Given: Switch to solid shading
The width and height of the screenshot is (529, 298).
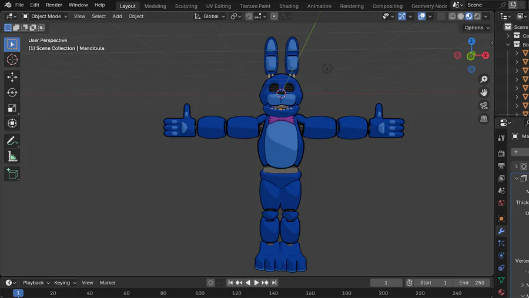Looking at the screenshot, I should coord(460,16).
